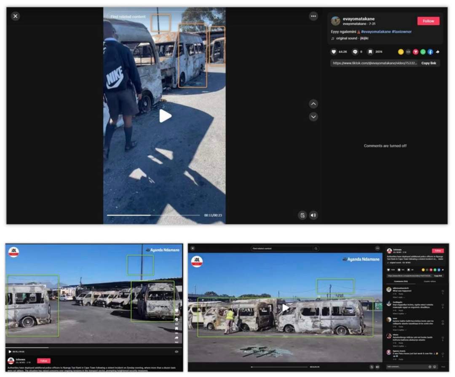Click the #taxiowner hashtag in the caption
Image resolution: width=455 pixels, height=377 pixels.
click(x=401, y=32)
